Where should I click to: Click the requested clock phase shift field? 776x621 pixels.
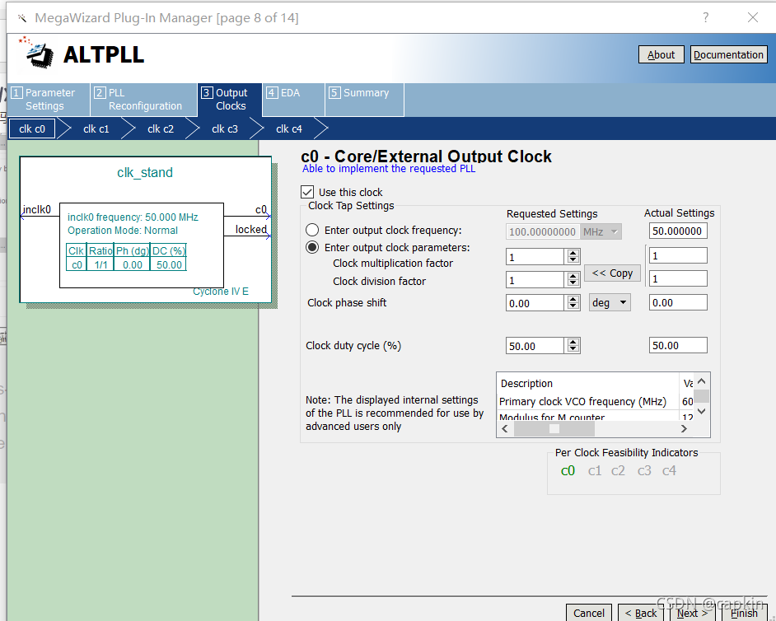535,303
